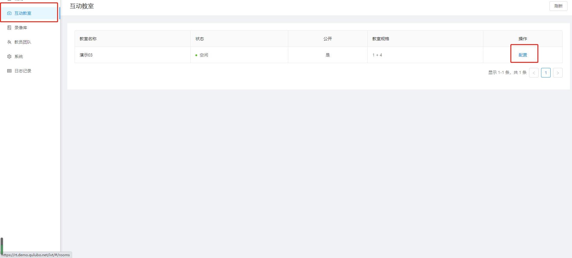Click the 演示03 classroom name cell

[x=133, y=55]
